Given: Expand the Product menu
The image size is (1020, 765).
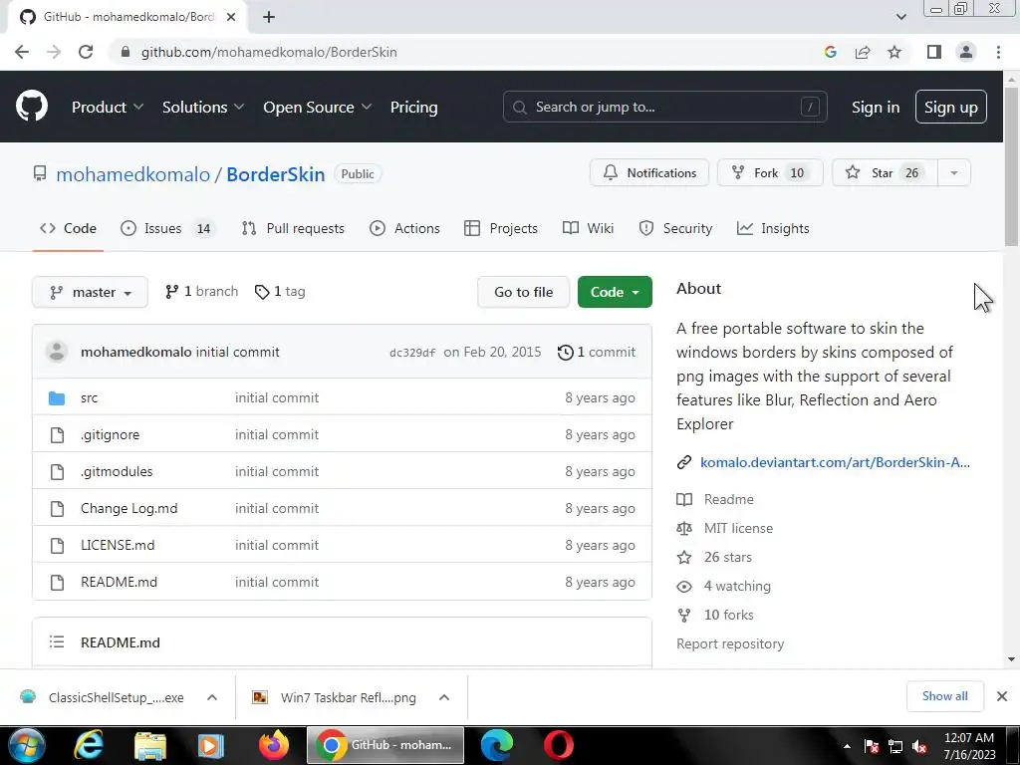Looking at the screenshot, I should pos(108,108).
